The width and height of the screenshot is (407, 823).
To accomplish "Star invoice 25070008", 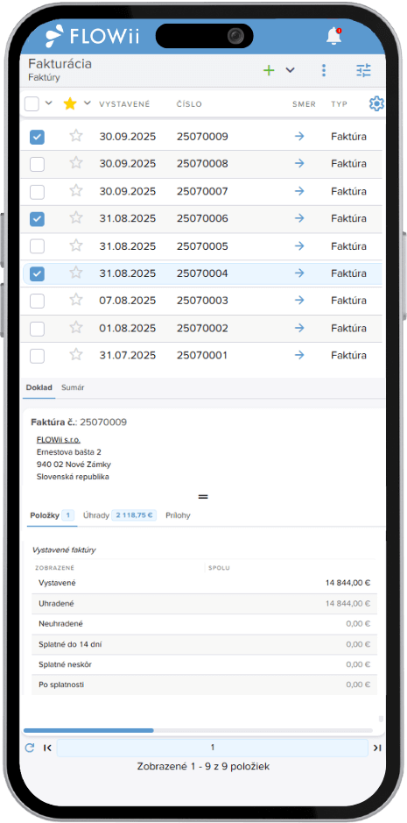I will [76, 163].
